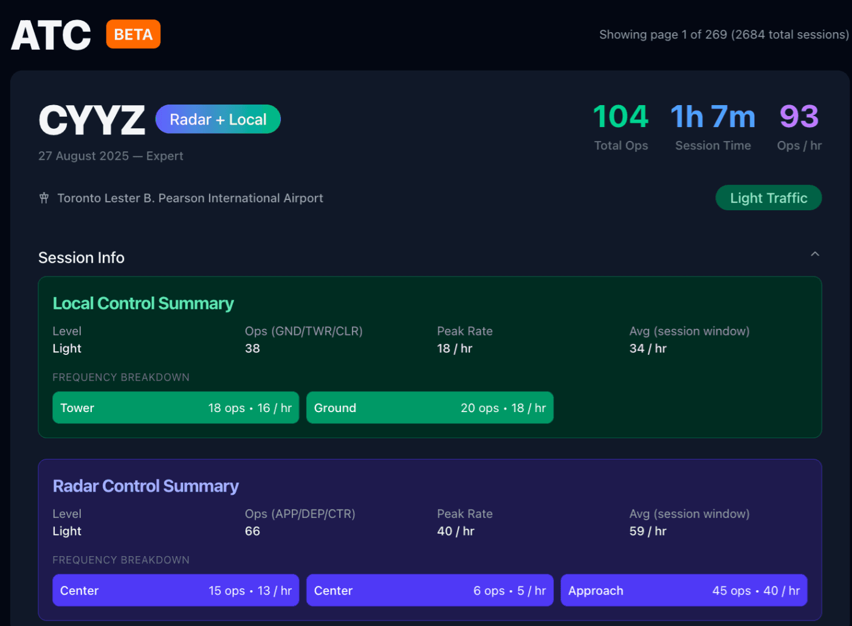
Task: Click the Local Peak Rate 18 / hr
Action: pyautogui.click(x=455, y=348)
